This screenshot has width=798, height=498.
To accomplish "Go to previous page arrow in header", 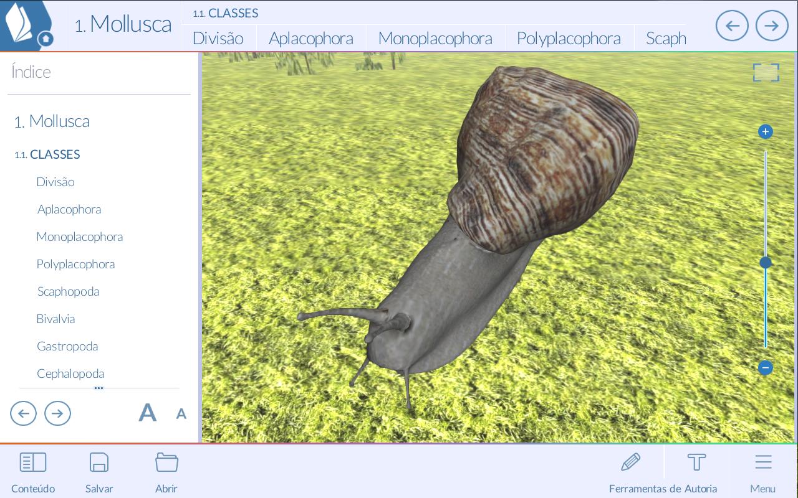I will point(732,26).
